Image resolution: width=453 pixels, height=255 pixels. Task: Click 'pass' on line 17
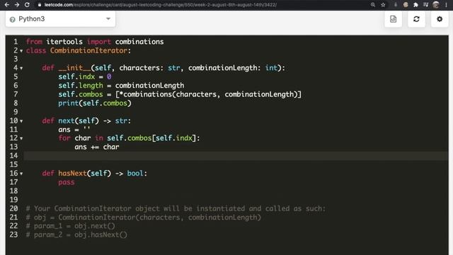67,182
